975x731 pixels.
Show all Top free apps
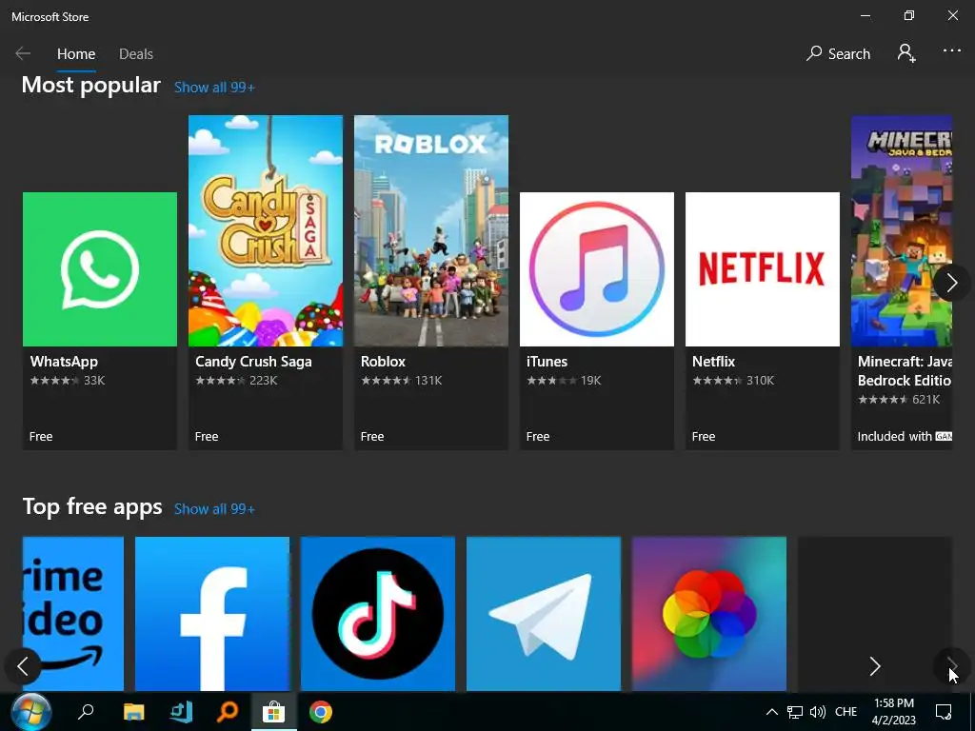click(x=214, y=509)
